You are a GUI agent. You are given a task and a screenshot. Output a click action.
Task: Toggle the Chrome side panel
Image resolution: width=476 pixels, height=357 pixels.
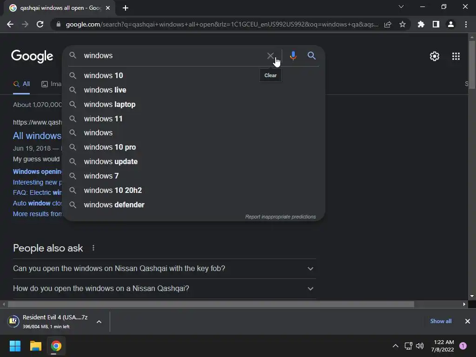(x=436, y=24)
